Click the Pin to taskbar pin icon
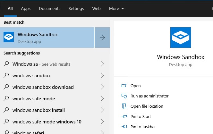 [x=124, y=127]
